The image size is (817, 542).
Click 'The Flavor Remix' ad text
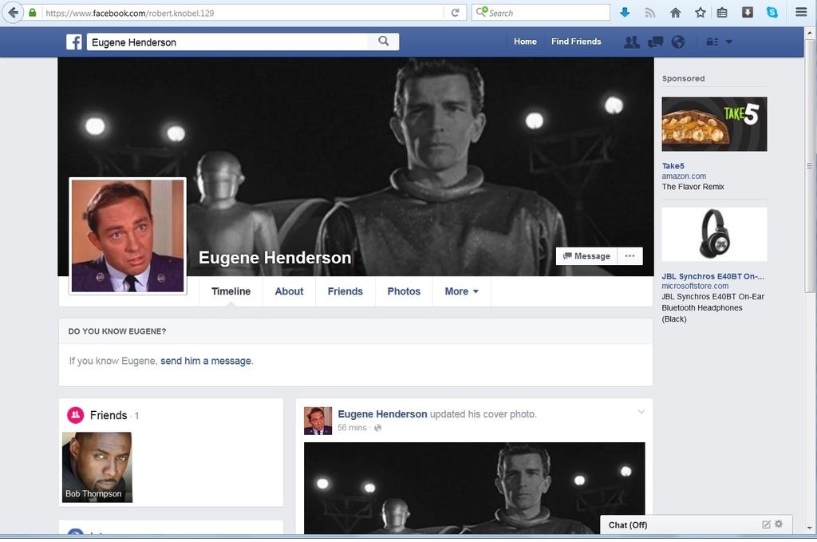693,187
